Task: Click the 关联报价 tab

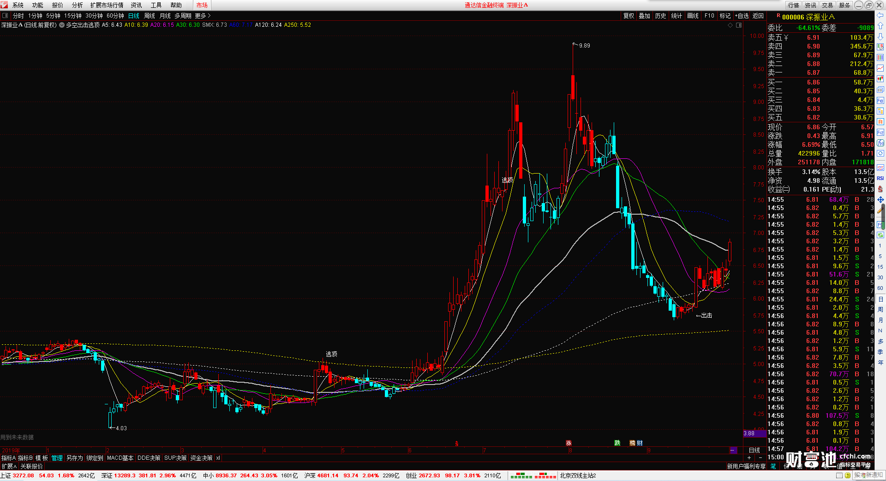Action: 32,467
